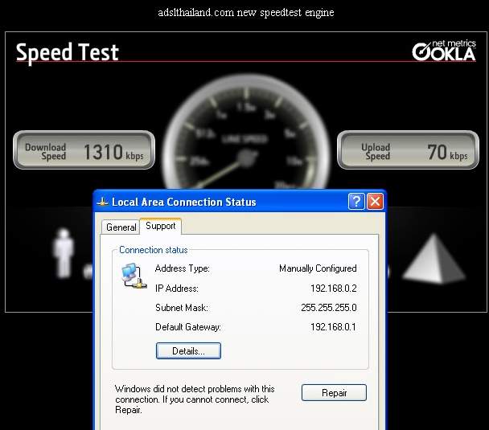Click the Ookla net metrics logo
The width and height of the screenshot is (489, 430).
pyautogui.click(x=444, y=51)
